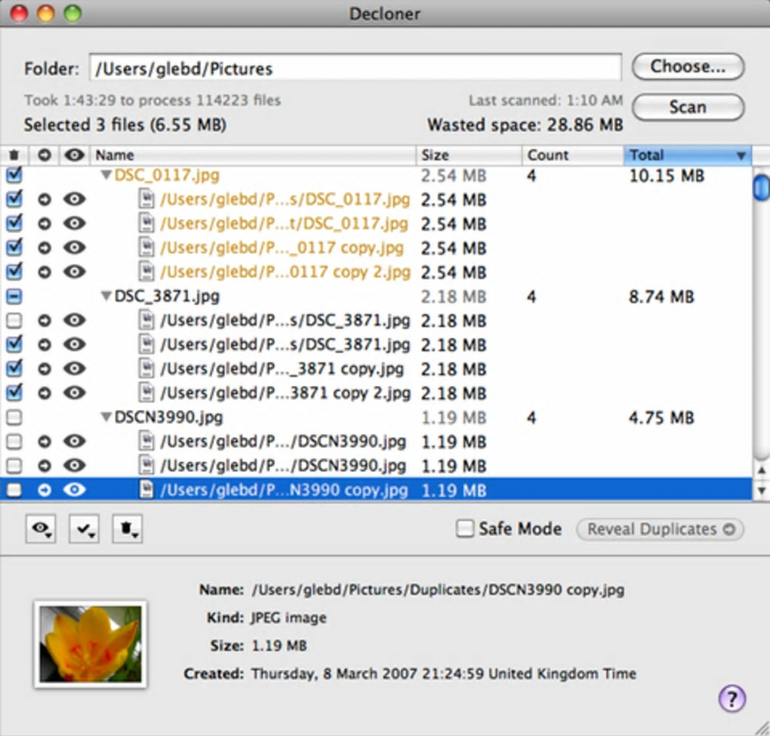Click the eye column header icon
The width and height of the screenshot is (770, 736).
(x=74, y=156)
